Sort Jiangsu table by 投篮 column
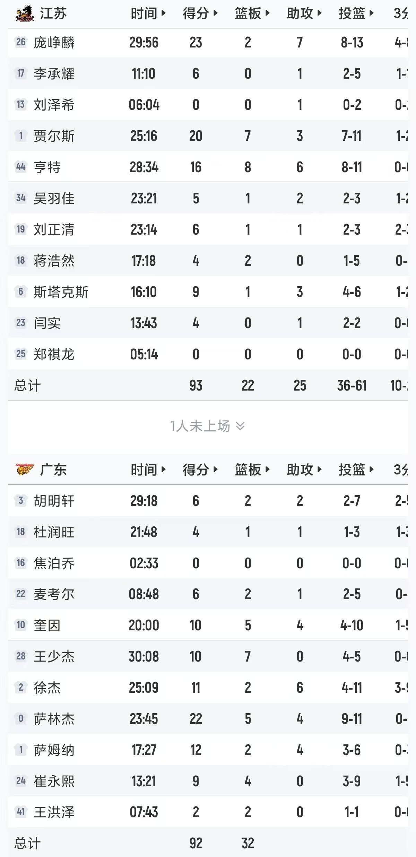This screenshot has width=416, height=857. point(356,14)
